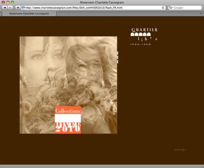Open a new tab with the plus icon
The image size is (204, 168).
[x=201, y=13]
